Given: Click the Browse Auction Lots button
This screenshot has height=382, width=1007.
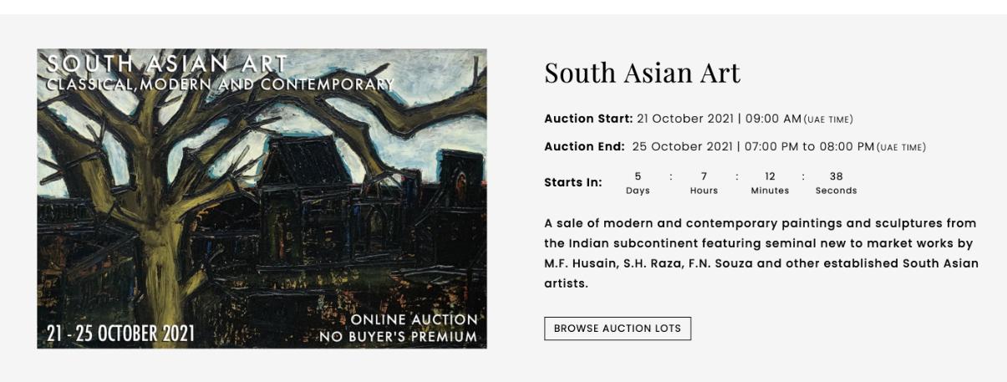Looking at the screenshot, I should click(x=617, y=329).
